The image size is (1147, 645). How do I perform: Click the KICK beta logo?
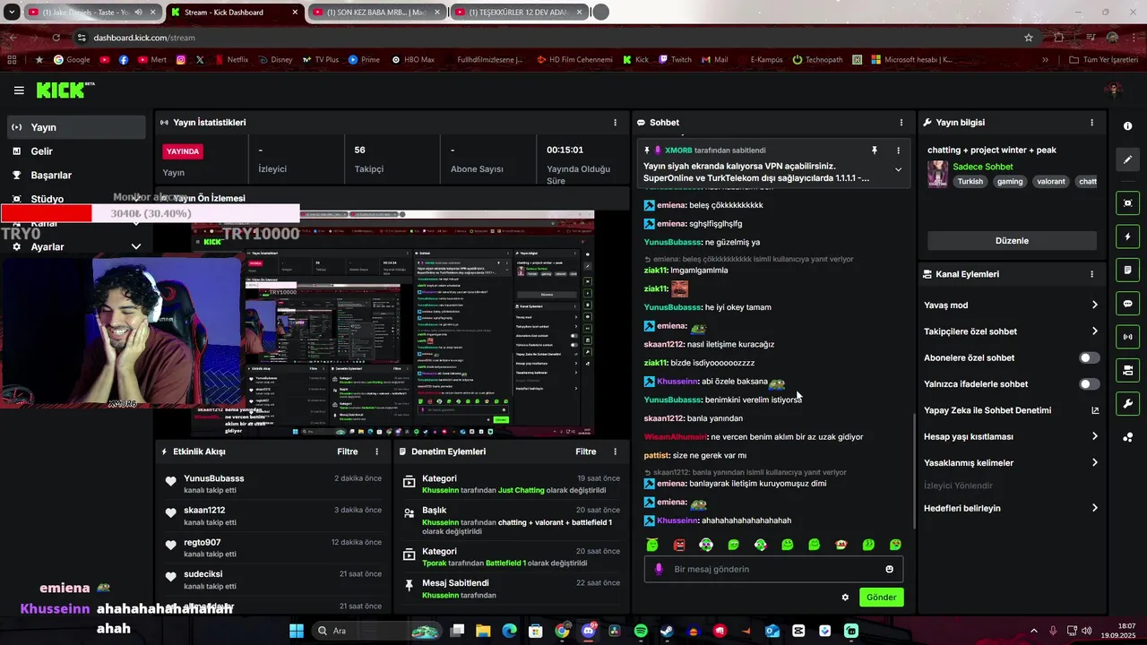pyautogui.click(x=65, y=90)
